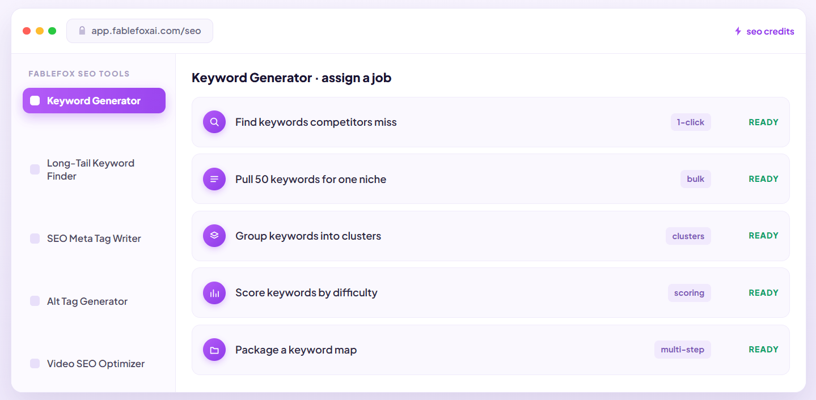Click the square icon beside Video SEO Optimizer

pos(35,363)
